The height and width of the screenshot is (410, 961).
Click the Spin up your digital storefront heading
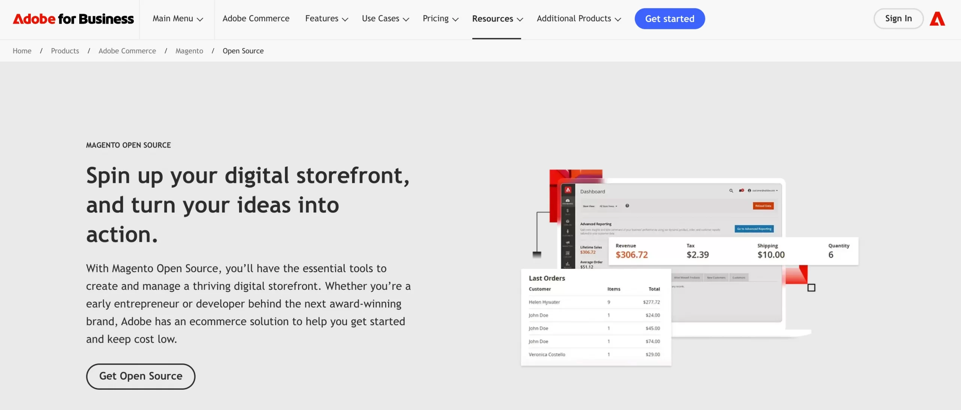coord(248,205)
